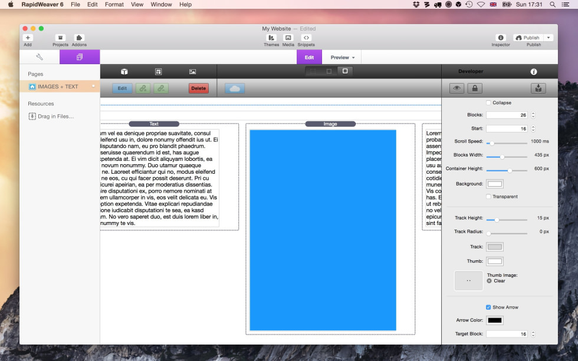The height and width of the screenshot is (361, 578).
Task: Click the box download icon in Developer panel
Action: [x=538, y=88]
